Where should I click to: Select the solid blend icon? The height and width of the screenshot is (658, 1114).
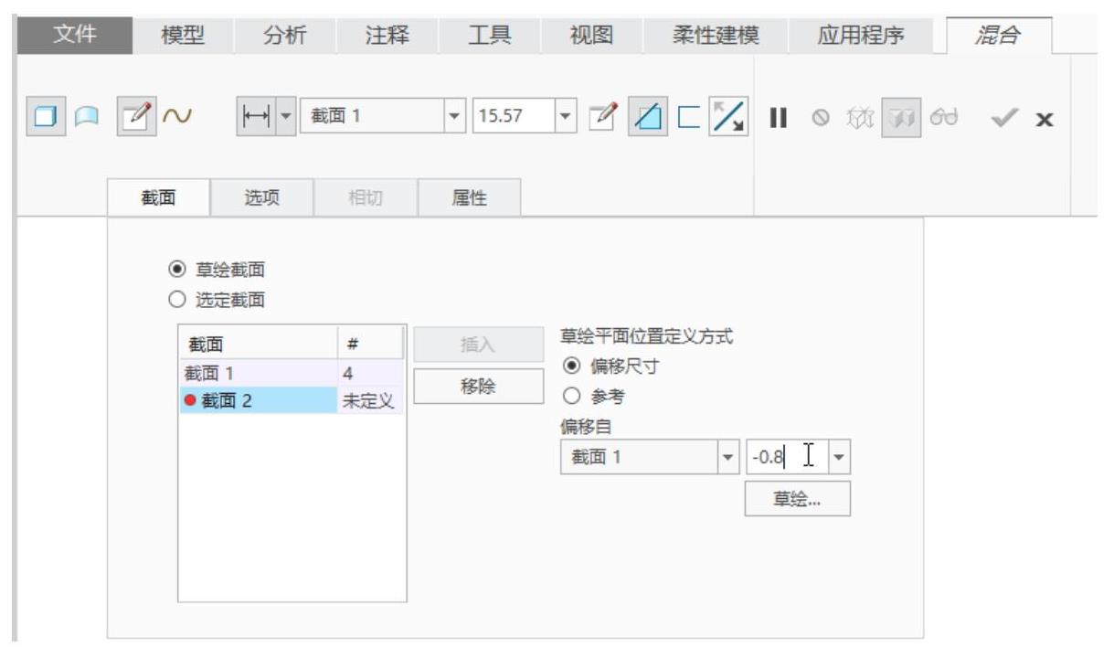[46, 119]
